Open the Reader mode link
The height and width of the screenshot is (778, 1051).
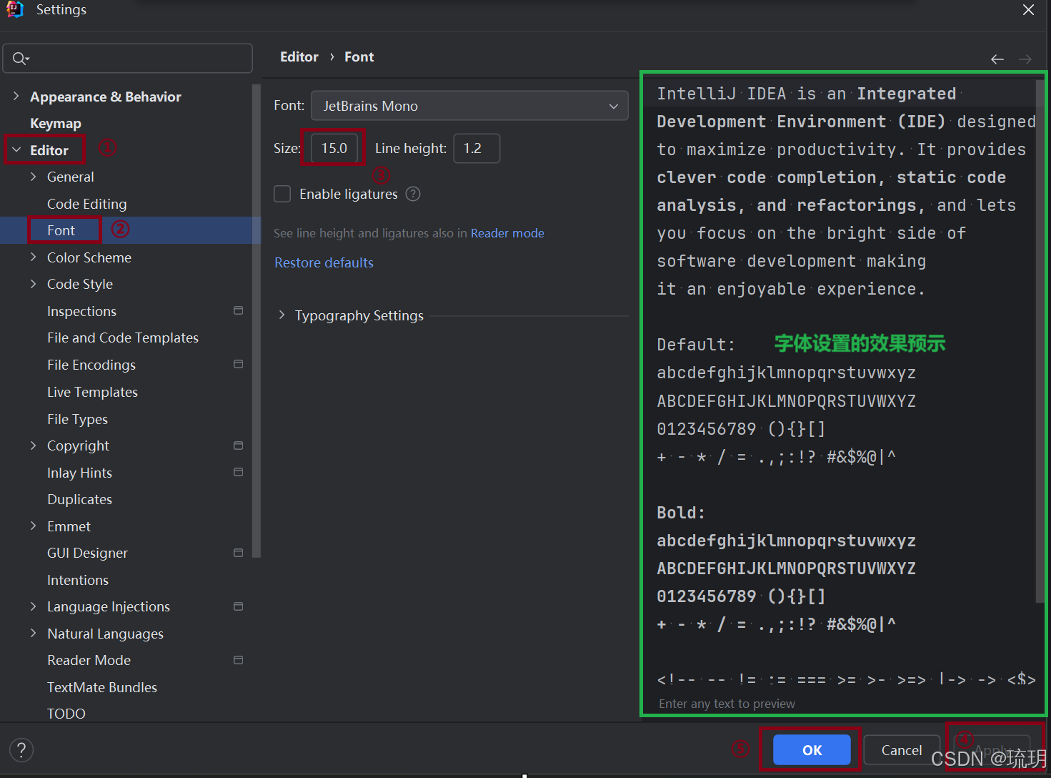coord(507,233)
